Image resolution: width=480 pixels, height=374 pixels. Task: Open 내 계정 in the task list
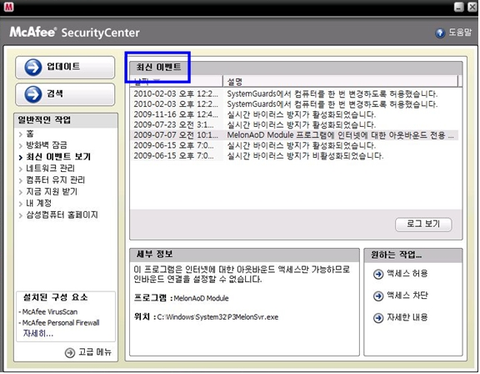pos(38,203)
